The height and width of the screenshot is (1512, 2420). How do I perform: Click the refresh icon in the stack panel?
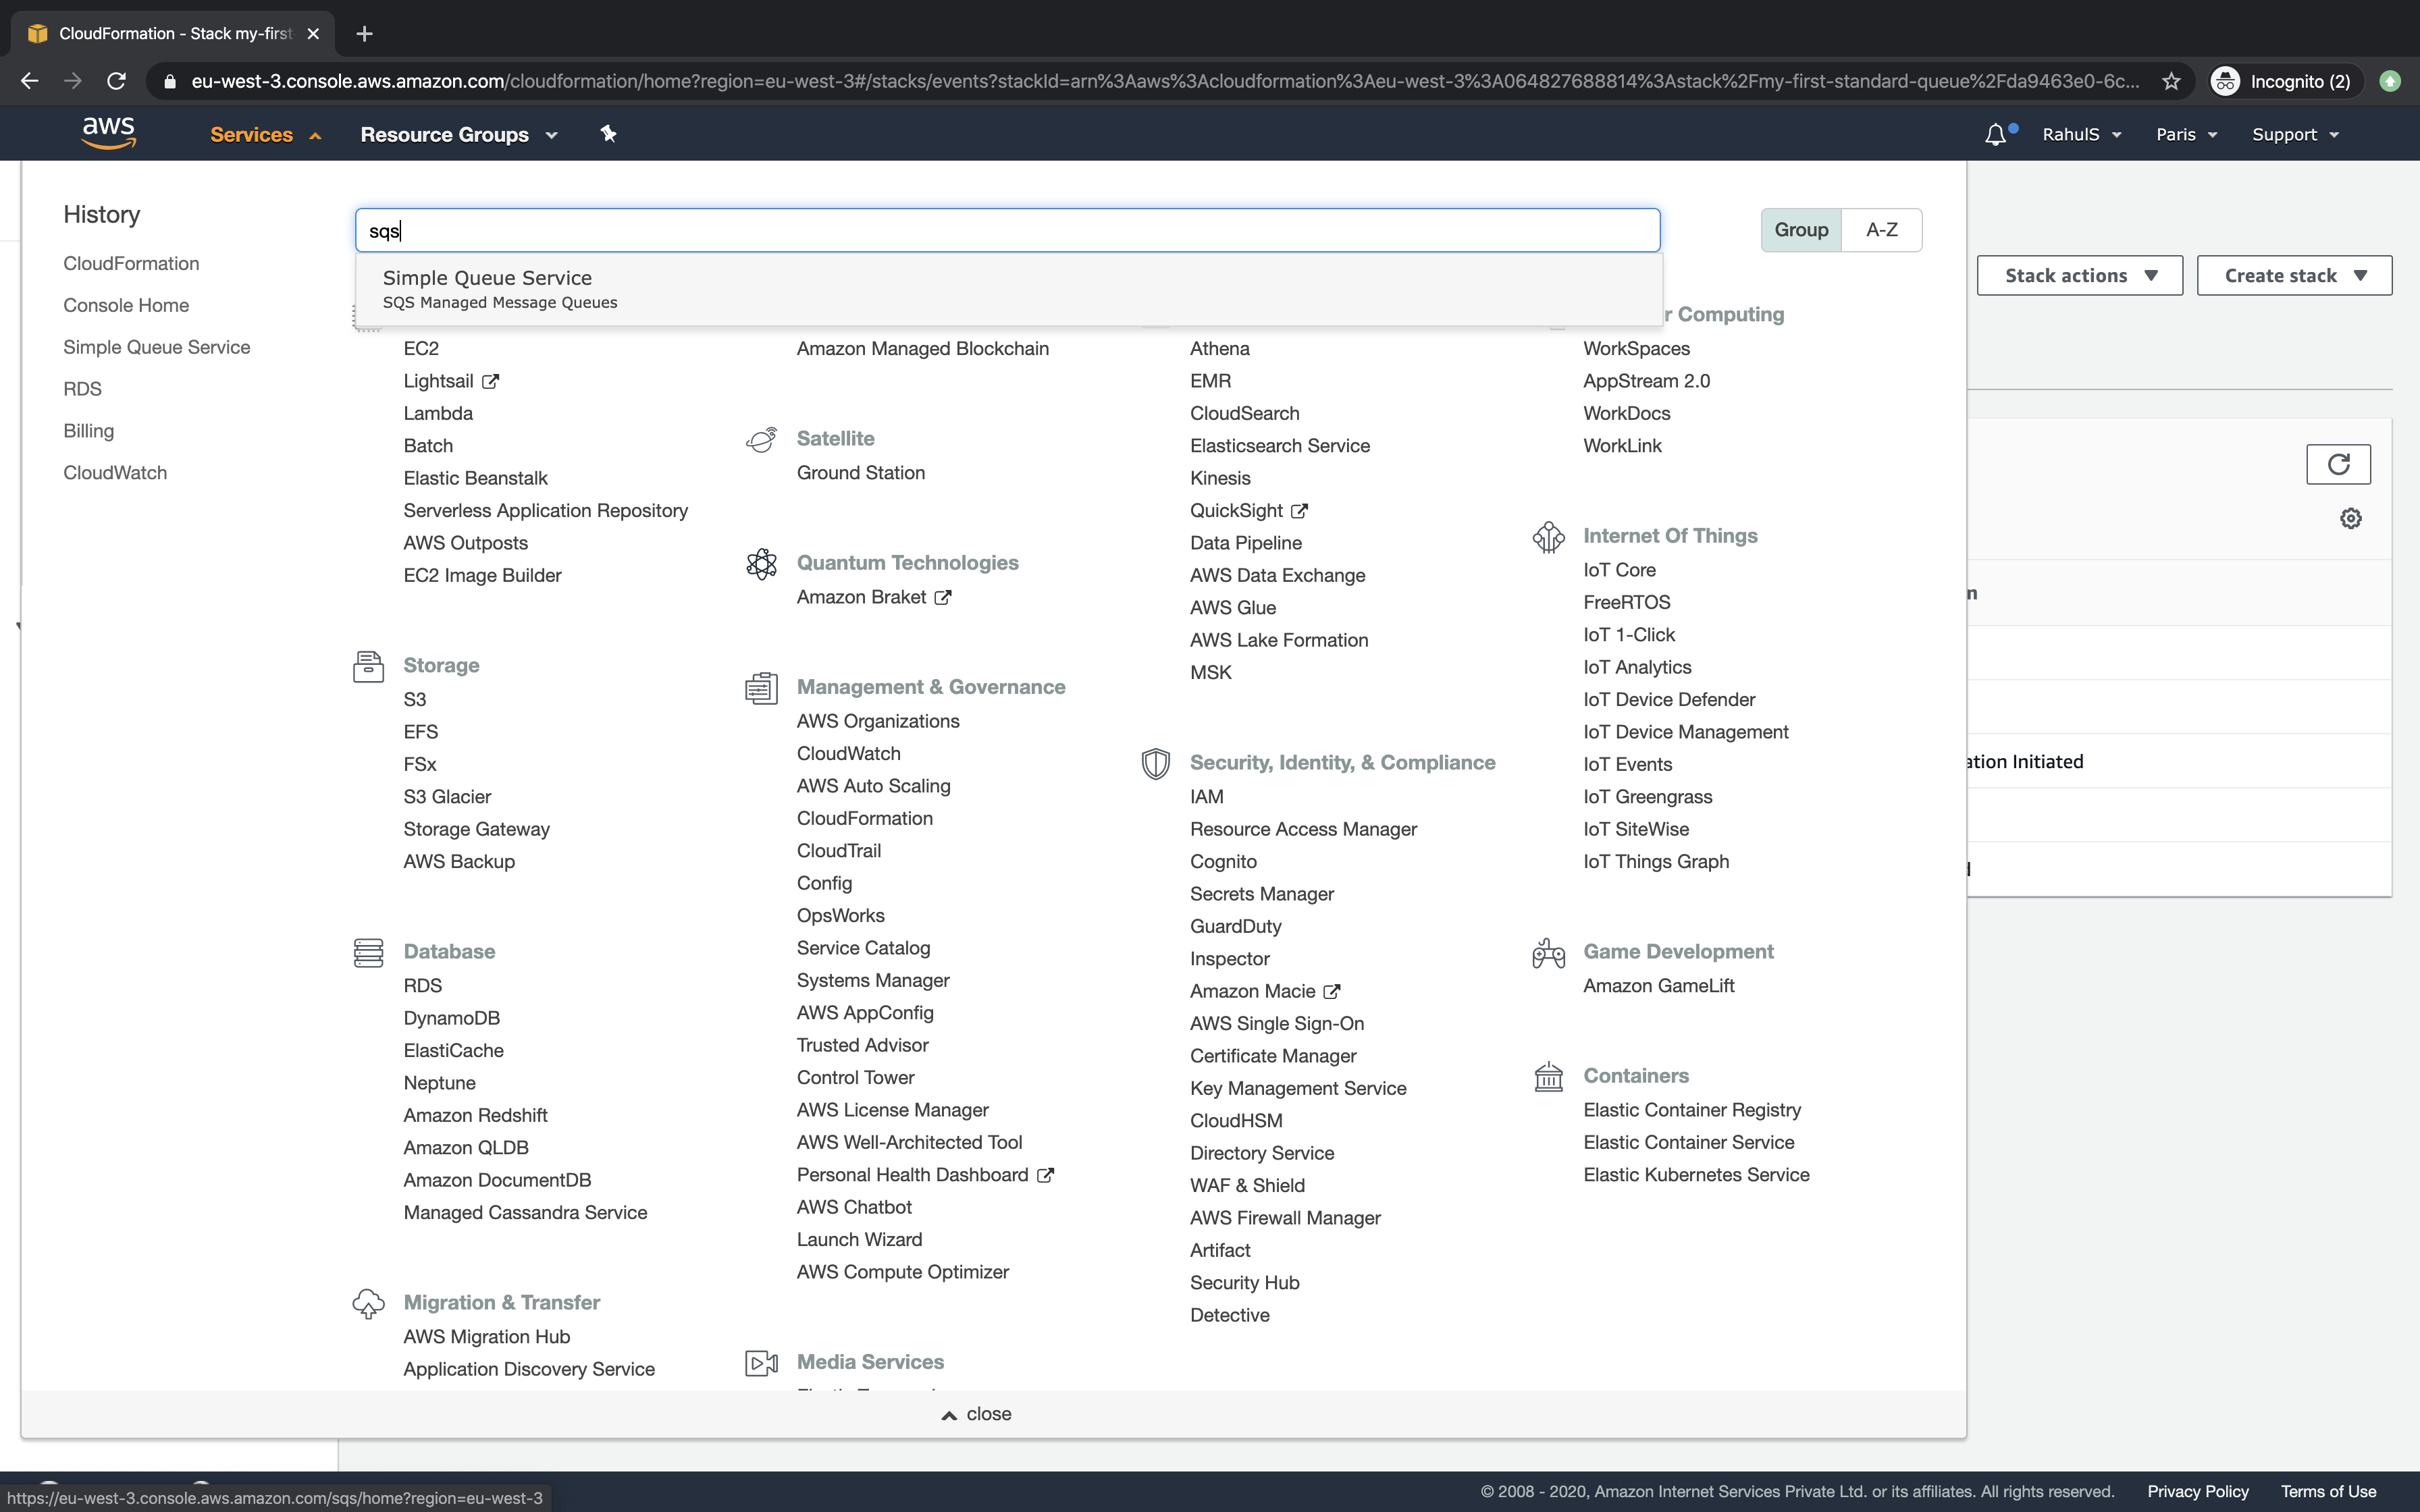click(2339, 464)
